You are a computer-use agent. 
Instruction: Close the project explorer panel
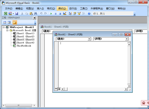pos(35,18)
